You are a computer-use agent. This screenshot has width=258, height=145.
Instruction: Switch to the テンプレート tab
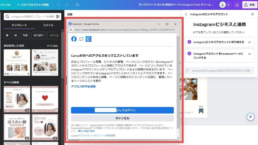(19, 25)
